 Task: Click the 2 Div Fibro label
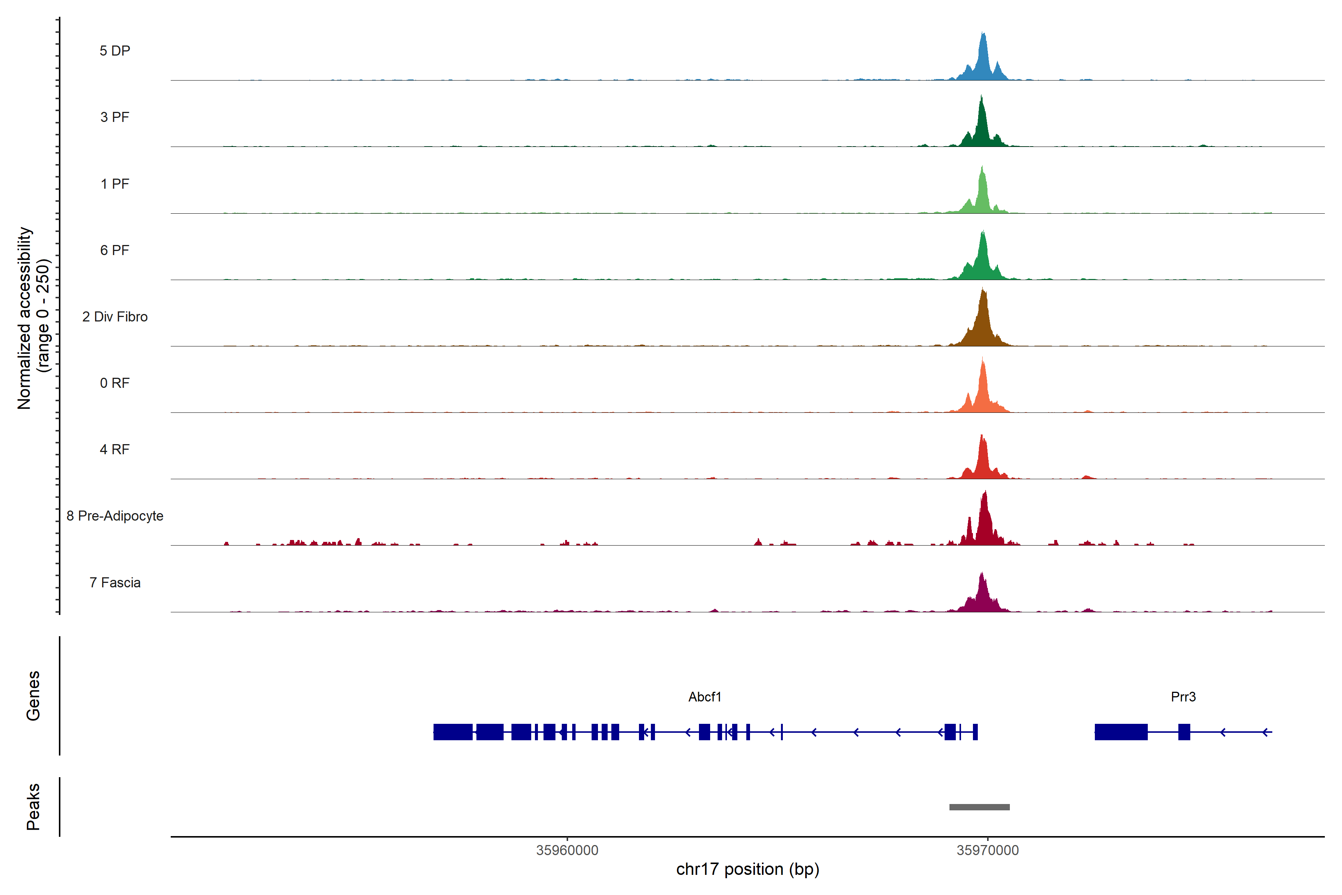coord(115,317)
